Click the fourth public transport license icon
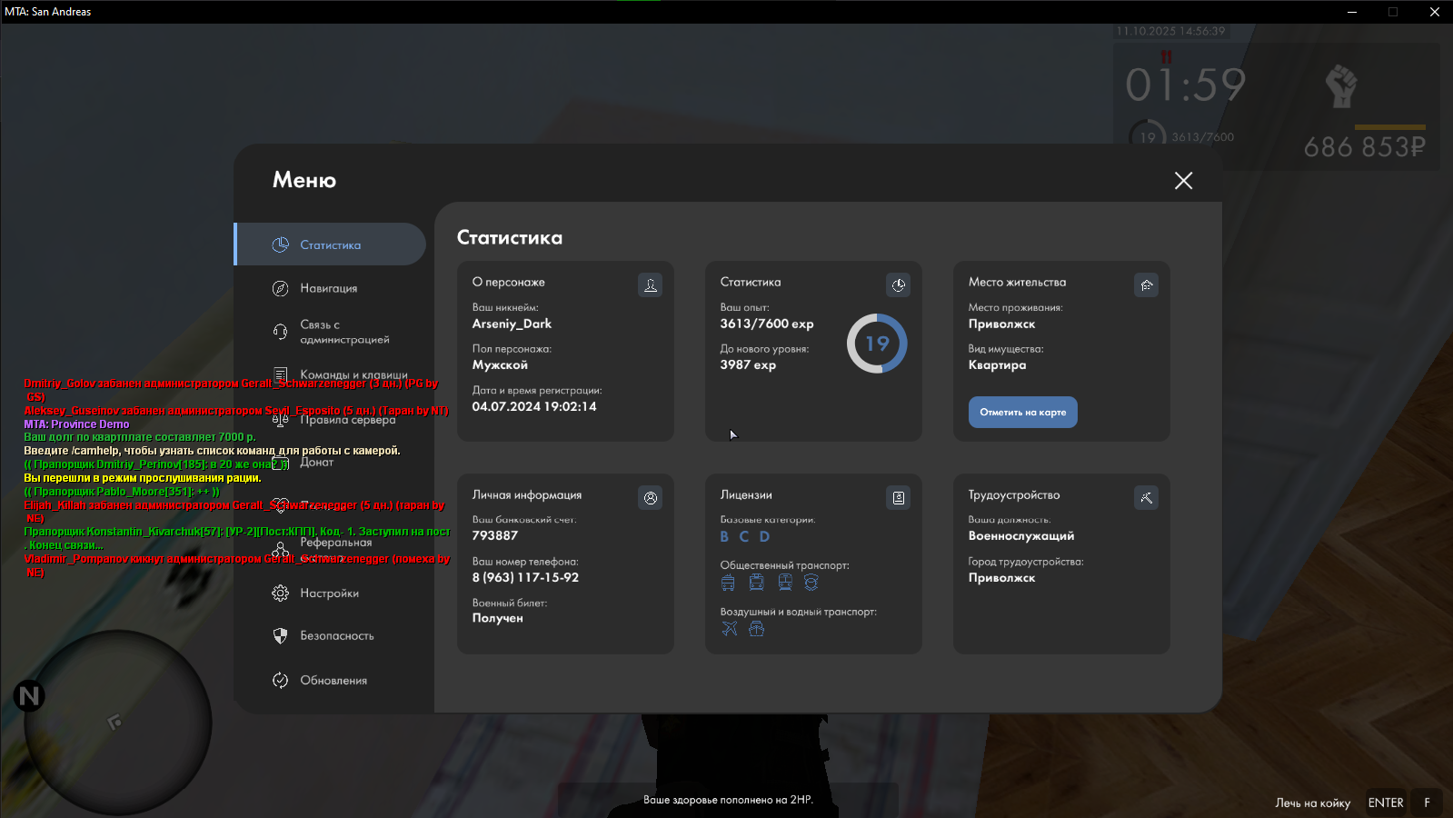 coord(811,583)
